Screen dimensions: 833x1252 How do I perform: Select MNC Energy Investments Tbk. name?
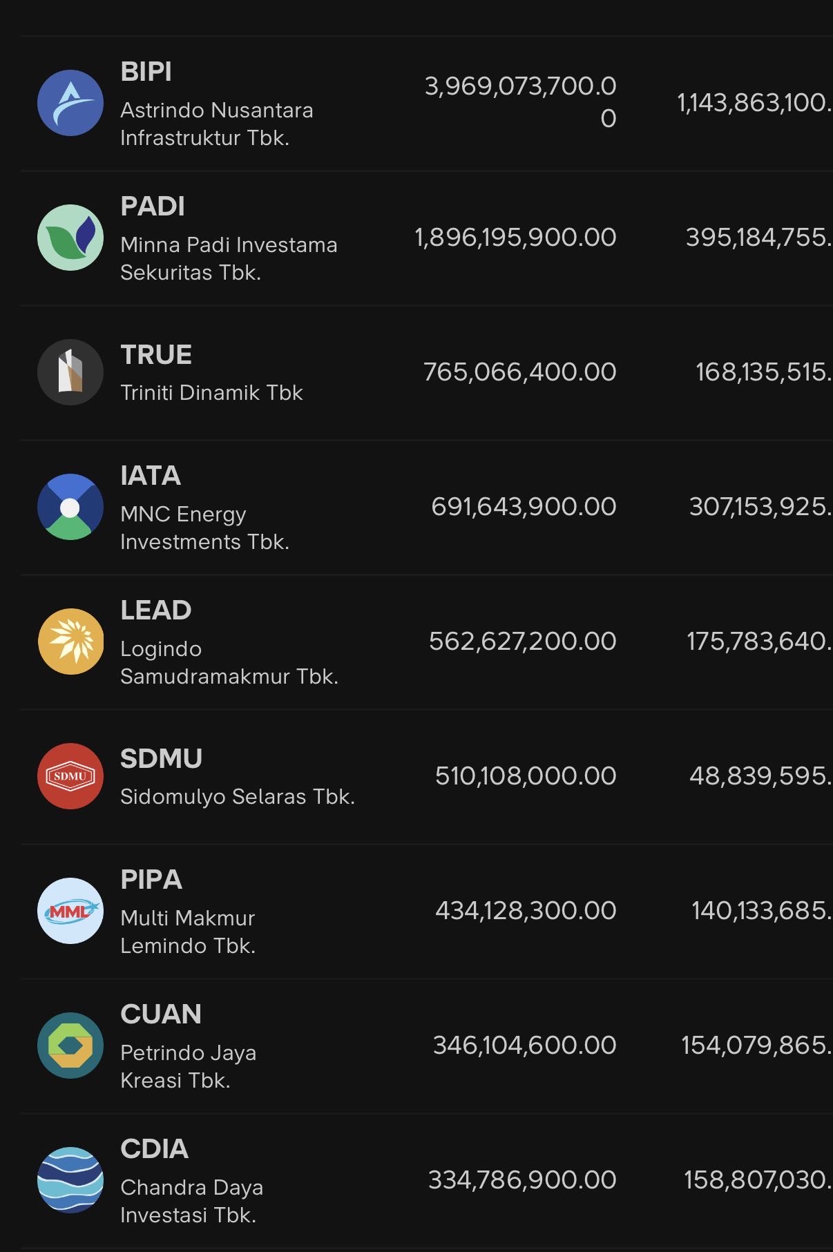pyautogui.click(x=204, y=528)
